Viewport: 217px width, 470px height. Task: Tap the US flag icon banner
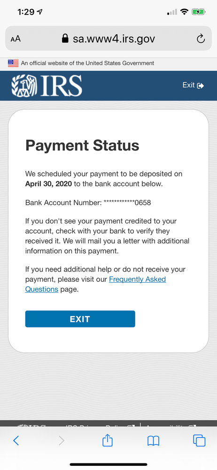[x=13, y=63]
